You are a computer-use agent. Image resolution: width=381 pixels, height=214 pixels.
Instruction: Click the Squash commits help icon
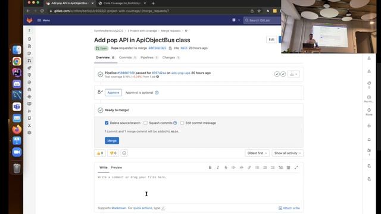coord(175,123)
